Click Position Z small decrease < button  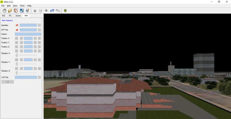point(21,47)
